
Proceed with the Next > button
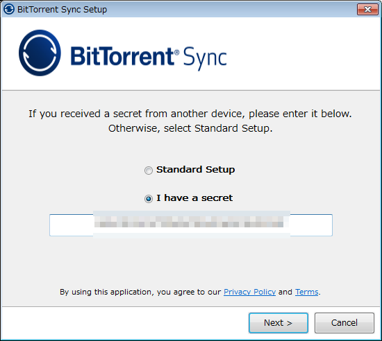point(279,323)
